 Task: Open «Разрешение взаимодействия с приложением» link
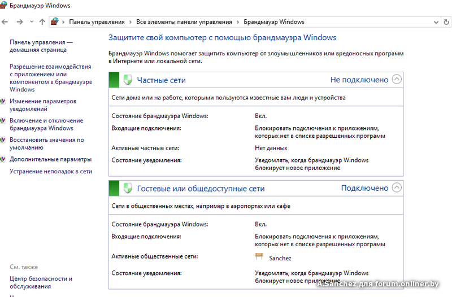[51, 78]
